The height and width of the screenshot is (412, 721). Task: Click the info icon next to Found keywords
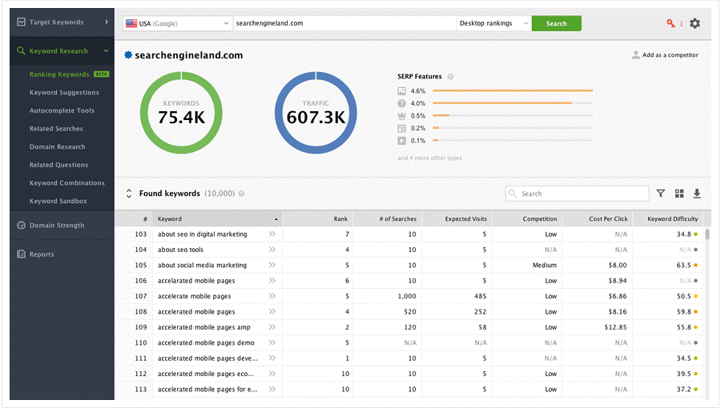tap(241, 194)
